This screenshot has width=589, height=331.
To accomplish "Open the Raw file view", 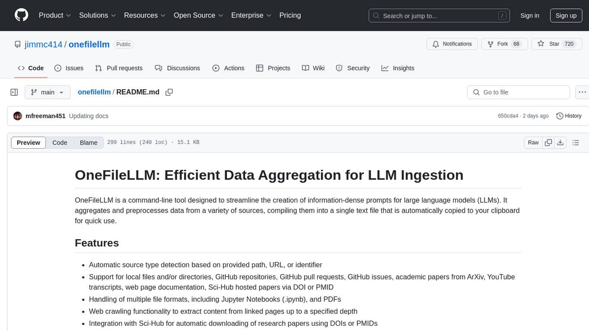I will (533, 143).
